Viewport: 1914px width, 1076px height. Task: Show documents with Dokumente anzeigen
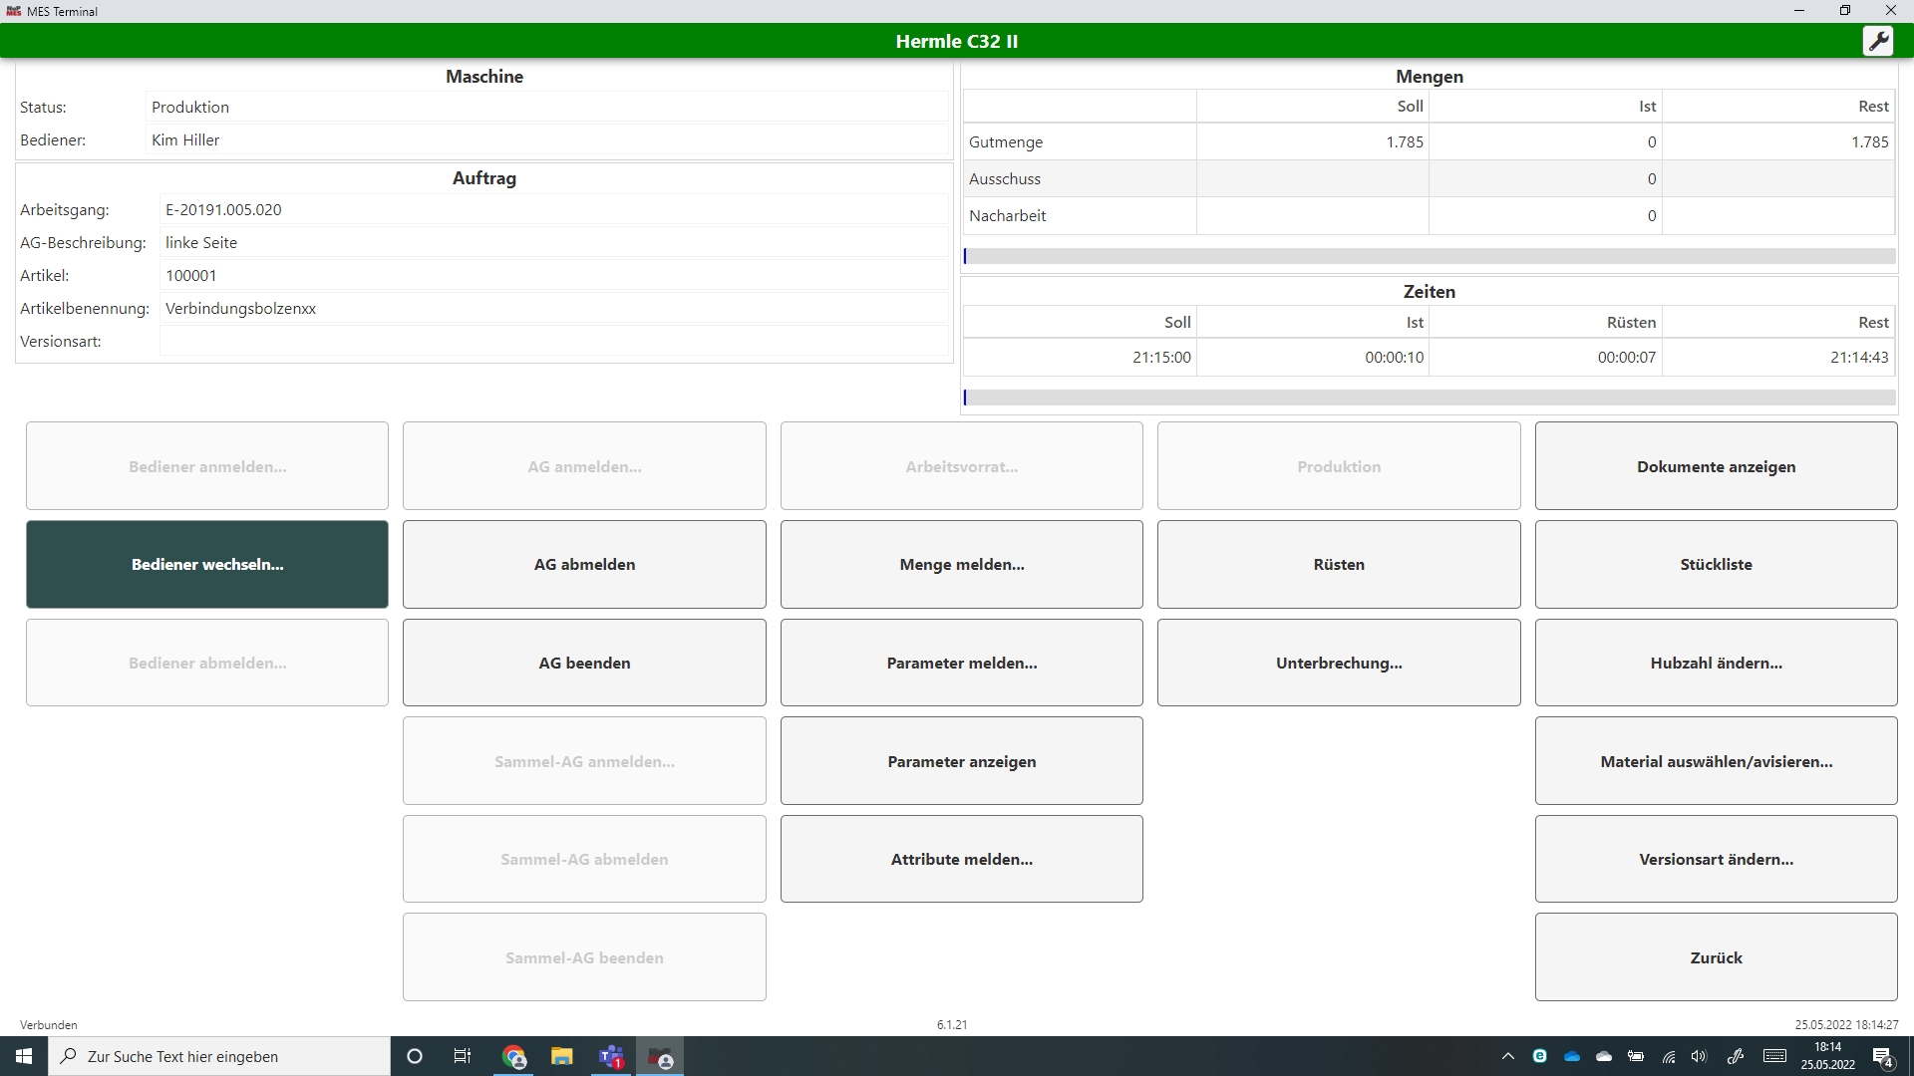coord(1716,466)
